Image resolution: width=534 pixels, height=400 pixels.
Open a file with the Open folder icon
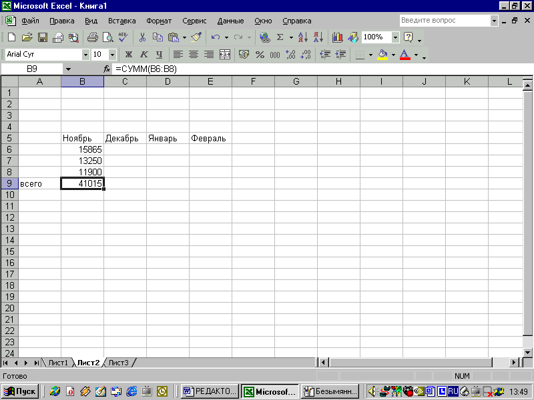pyautogui.click(x=27, y=37)
